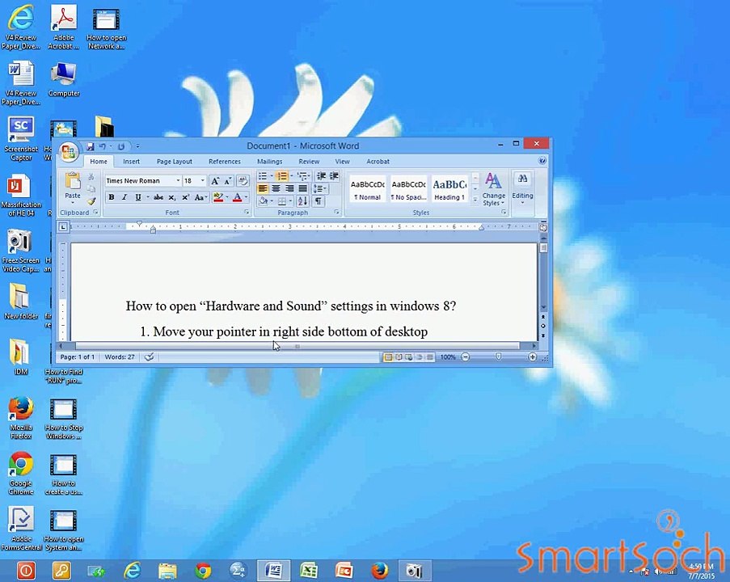Click the 100% zoom level button
730x582 pixels.
pos(448,357)
